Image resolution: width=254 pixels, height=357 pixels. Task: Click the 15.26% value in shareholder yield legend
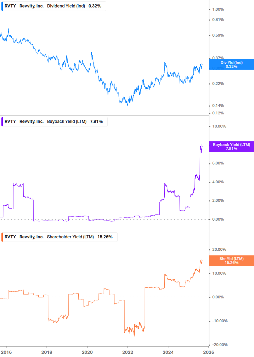click(x=105, y=237)
